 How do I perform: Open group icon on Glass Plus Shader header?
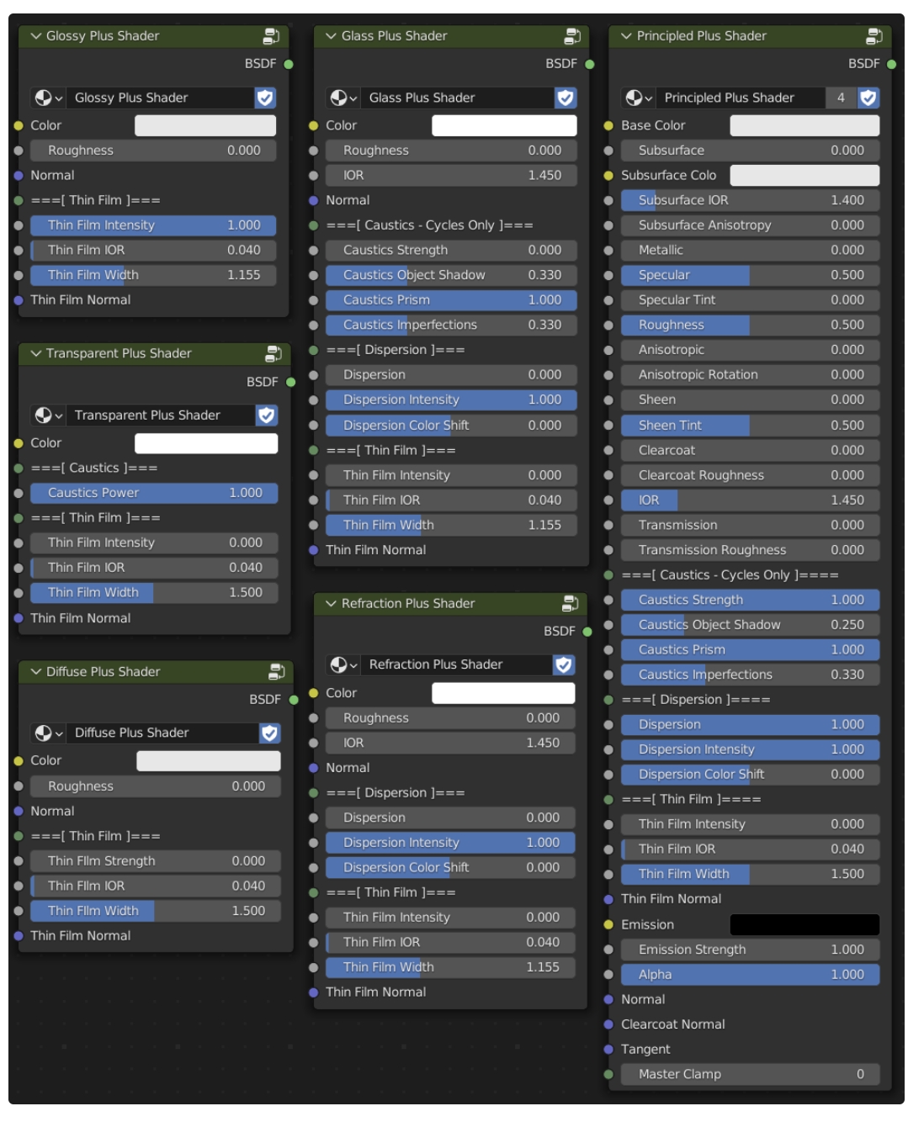[x=572, y=36]
